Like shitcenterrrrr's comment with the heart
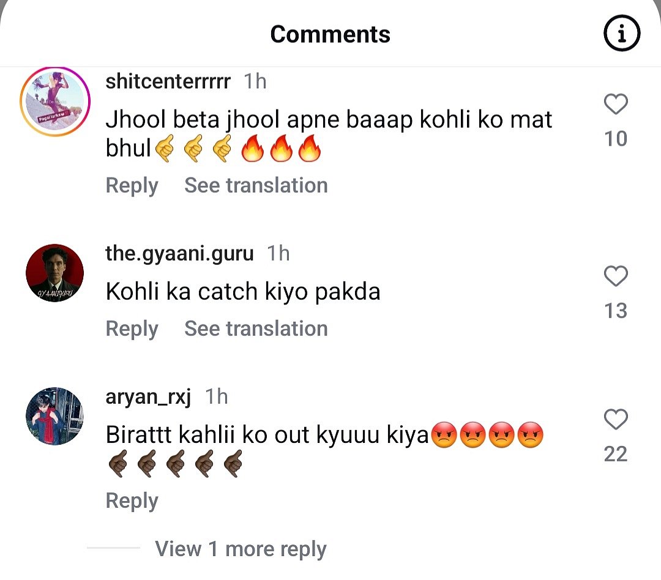The image size is (661, 580). [616, 105]
